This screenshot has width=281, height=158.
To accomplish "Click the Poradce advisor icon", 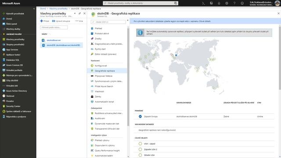I will tap(4, 101).
